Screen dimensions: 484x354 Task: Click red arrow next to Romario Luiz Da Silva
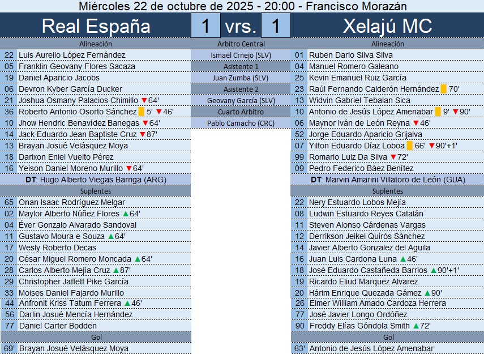[x=393, y=157]
